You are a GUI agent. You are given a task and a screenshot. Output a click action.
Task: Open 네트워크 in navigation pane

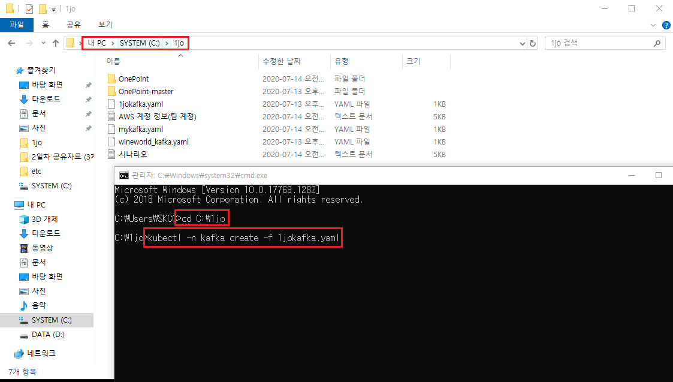tap(41, 353)
